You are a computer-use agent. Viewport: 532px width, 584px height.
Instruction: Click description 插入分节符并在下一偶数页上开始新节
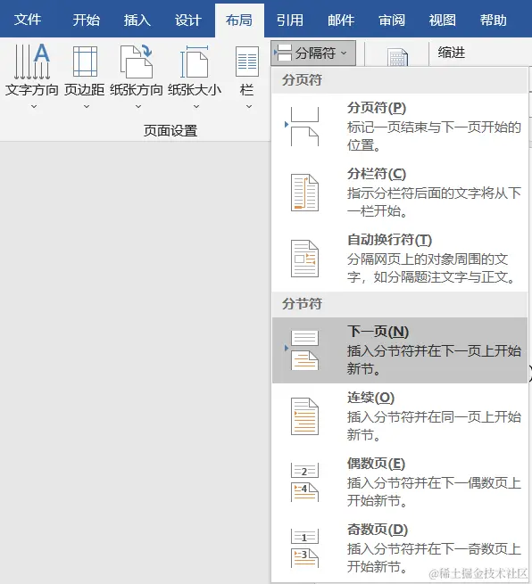point(434,492)
